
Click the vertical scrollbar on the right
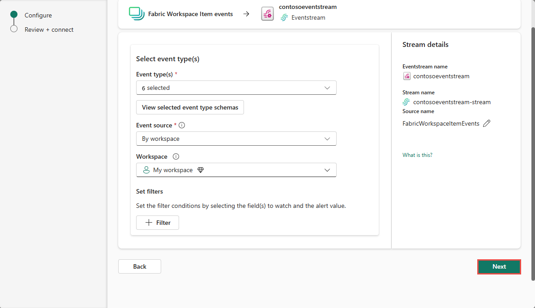[533, 153]
